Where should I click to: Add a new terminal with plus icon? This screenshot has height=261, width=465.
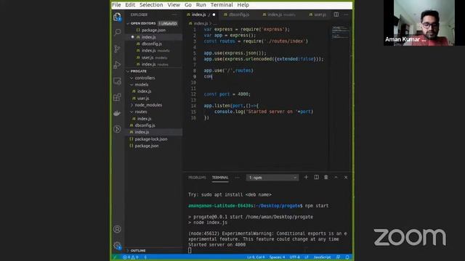point(306,177)
